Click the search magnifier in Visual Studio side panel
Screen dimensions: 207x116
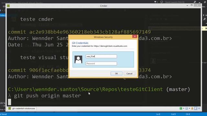pos(204,19)
